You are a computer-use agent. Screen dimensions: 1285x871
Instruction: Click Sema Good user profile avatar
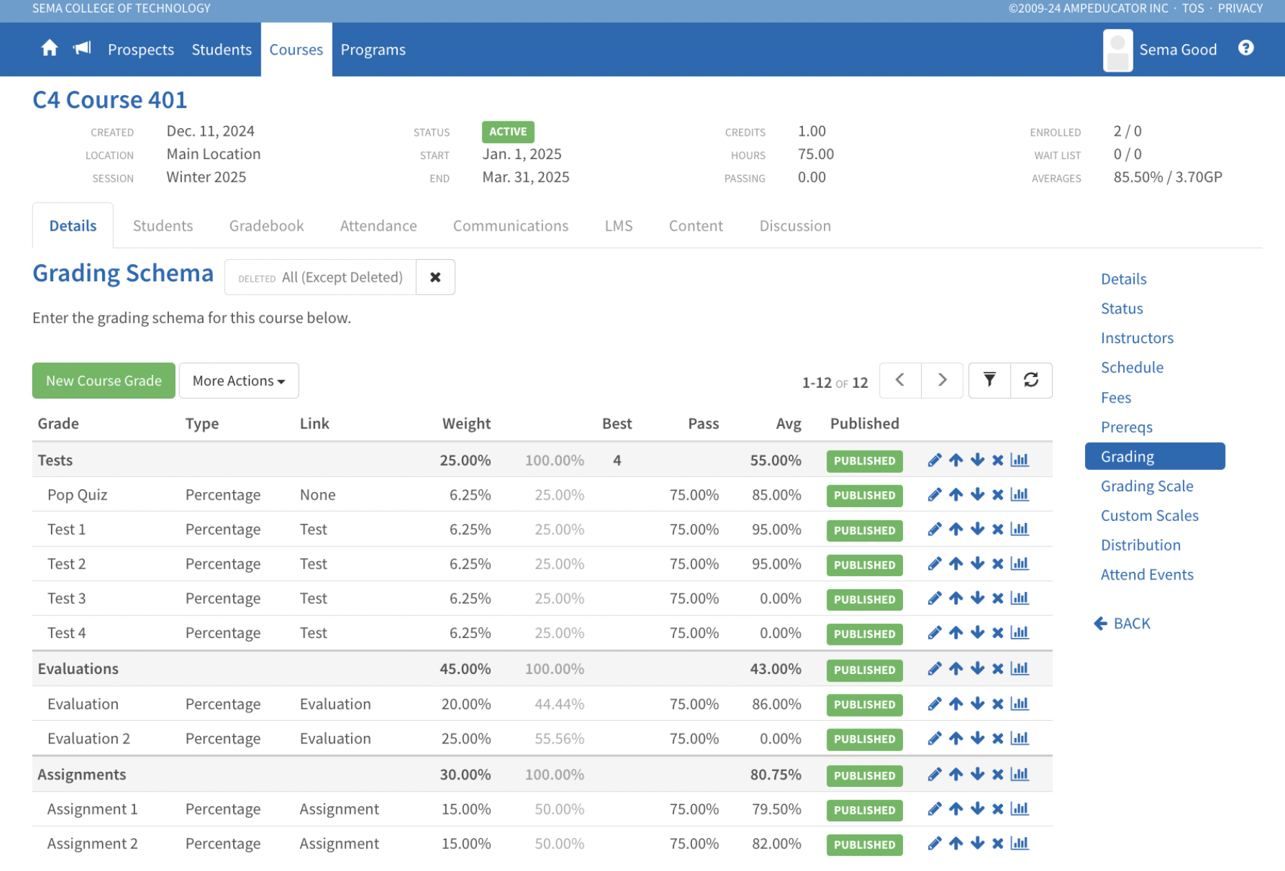[1117, 50]
